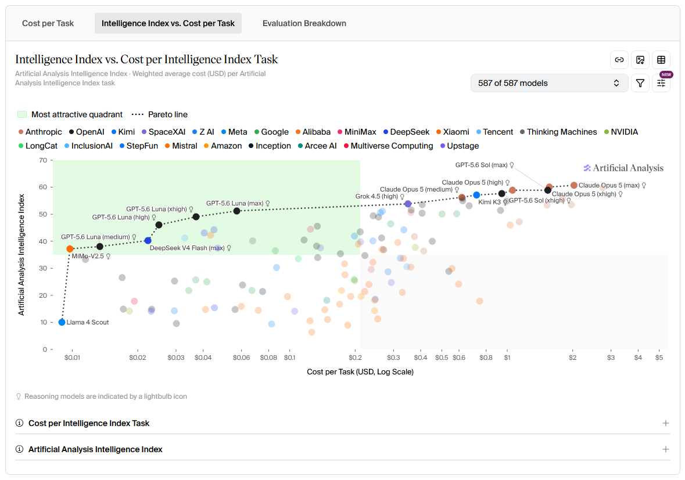The height and width of the screenshot is (480, 685).
Task: Click info icon beside Artificial Analysis Intelligence Index
Action: coord(19,449)
